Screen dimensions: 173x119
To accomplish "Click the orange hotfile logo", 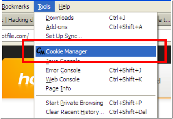I will pos(18,78).
